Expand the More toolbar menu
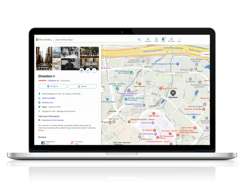The height and width of the screenshot is (183, 244). 179,40
